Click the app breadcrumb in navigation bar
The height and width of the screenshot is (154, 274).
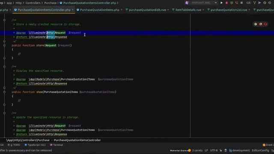[x=9, y=3]
